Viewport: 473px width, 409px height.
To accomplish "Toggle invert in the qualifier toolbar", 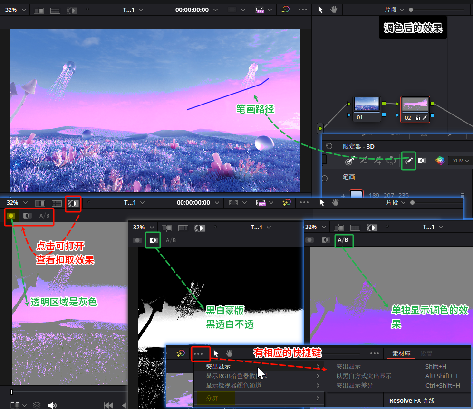I will tap(422, 161).
